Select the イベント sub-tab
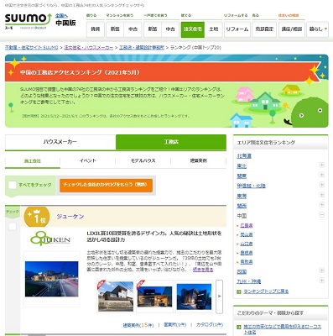This screenshot has height=336, width=333. coord(88,160)
